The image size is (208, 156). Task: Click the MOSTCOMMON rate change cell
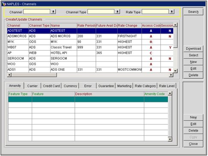pyautogui.click(x=130, y=69)
